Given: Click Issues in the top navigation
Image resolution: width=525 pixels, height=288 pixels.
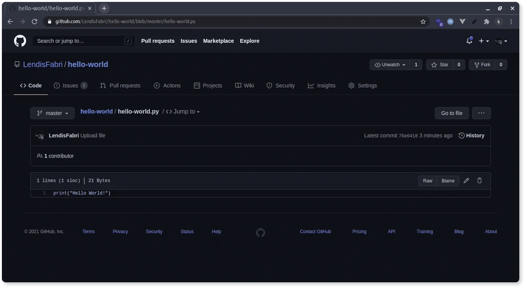Looking at the screenshot, I should tap(189, 41).
